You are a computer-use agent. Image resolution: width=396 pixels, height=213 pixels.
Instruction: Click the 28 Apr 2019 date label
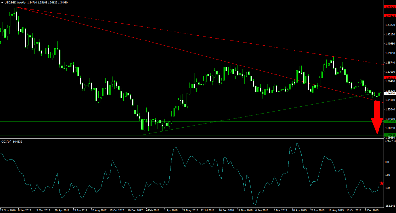tap(300, 210)
